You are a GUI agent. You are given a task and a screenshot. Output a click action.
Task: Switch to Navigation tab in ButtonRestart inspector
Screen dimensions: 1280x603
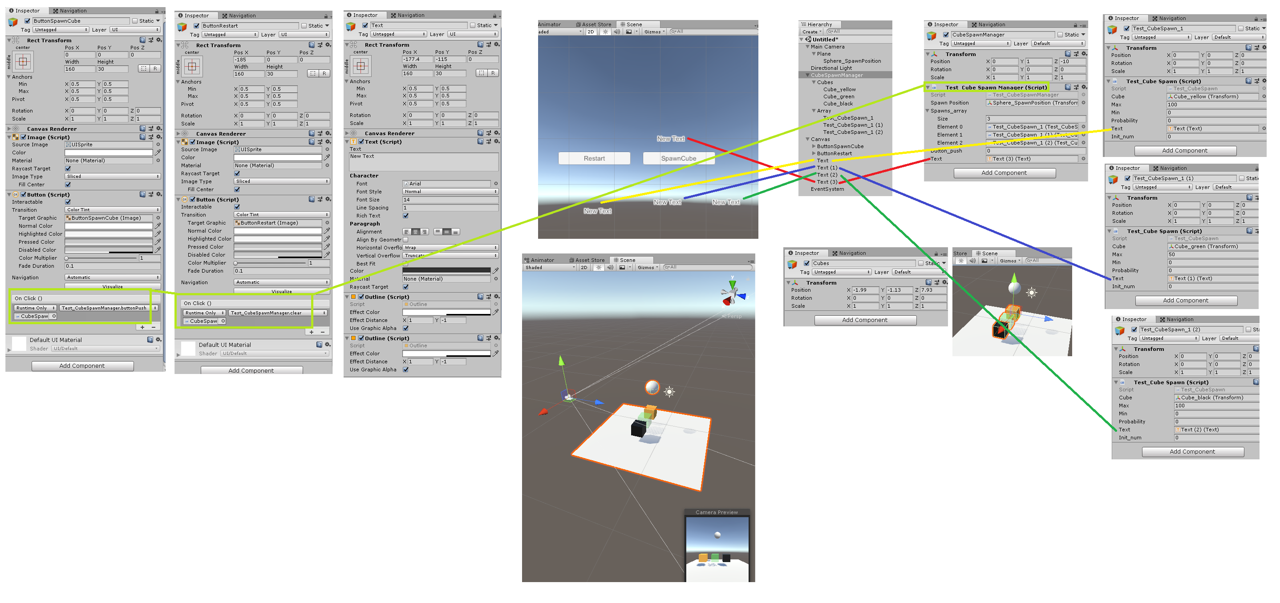239,16
